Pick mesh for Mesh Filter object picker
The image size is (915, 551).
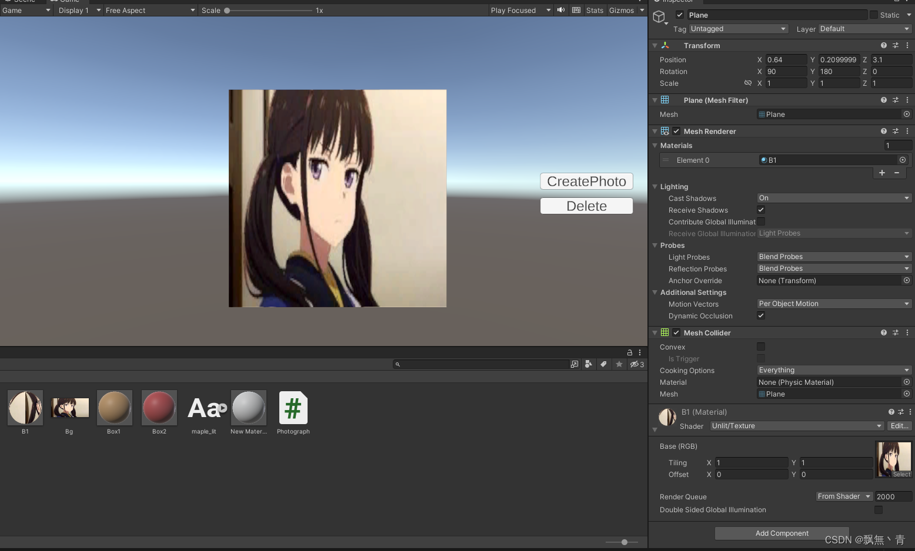coord(907,114)
